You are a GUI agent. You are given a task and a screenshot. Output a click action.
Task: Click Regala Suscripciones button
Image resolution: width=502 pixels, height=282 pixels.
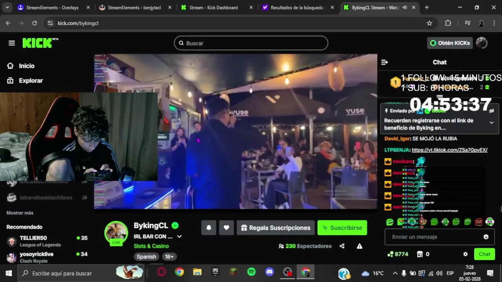[275, 228]
